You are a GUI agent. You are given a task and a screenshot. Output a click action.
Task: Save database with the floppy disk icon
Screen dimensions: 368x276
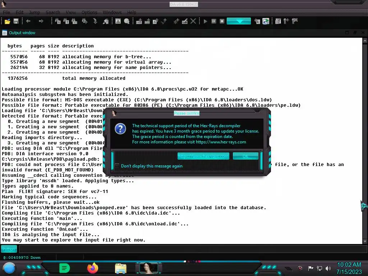click(16, 21)
